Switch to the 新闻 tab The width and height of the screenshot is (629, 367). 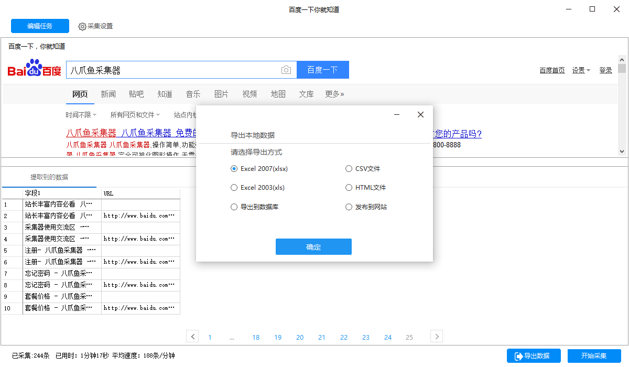(x=109, y=94)
